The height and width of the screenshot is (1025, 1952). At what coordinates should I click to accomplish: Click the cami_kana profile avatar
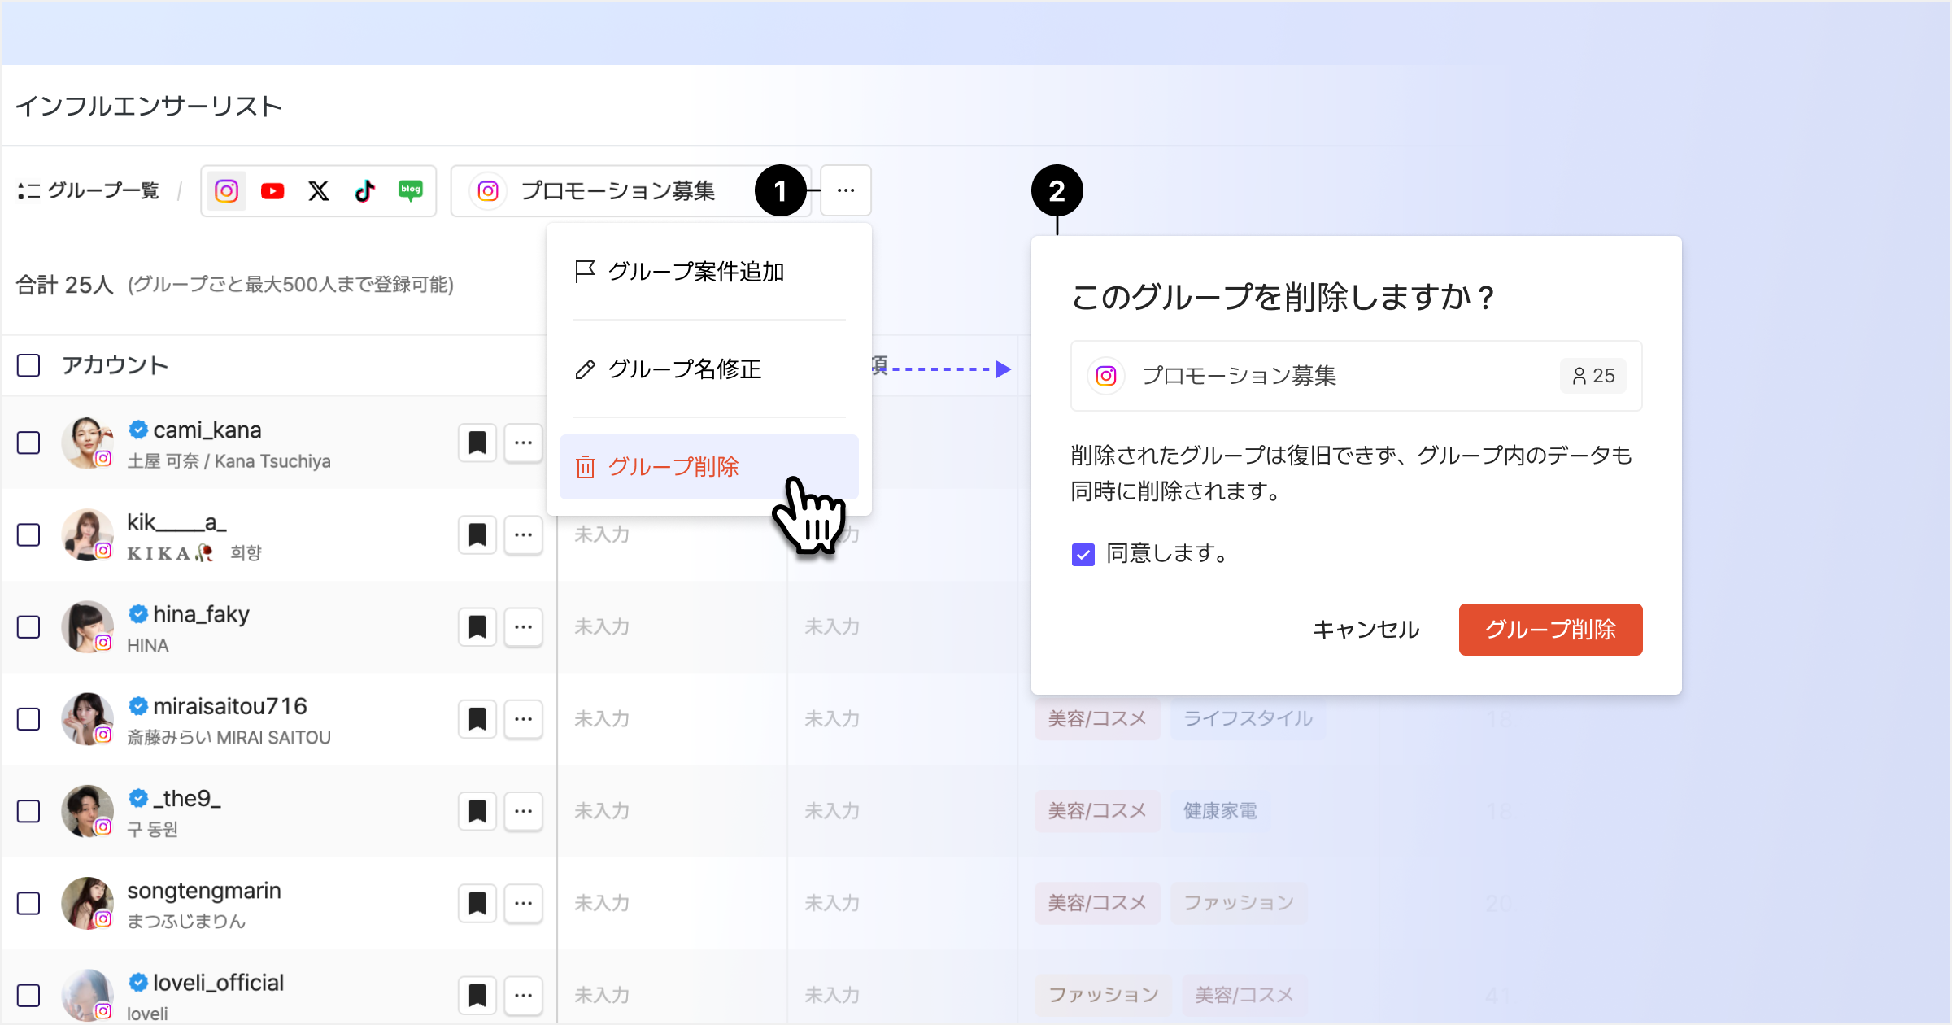87,443
